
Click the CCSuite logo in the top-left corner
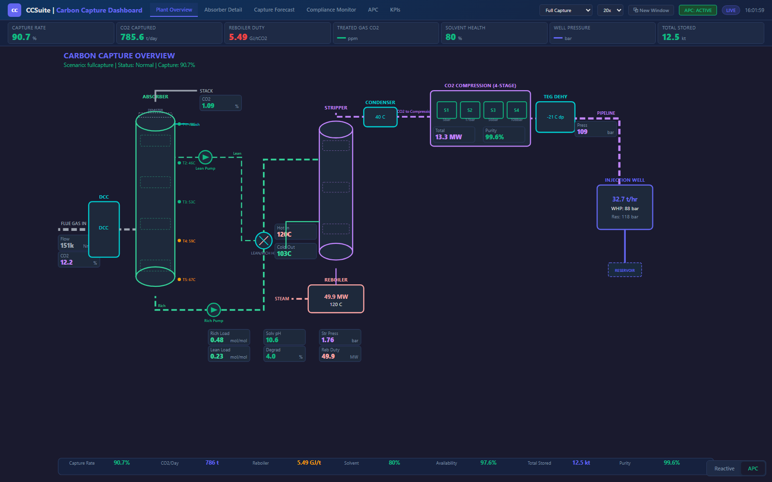tap(14, 10)
